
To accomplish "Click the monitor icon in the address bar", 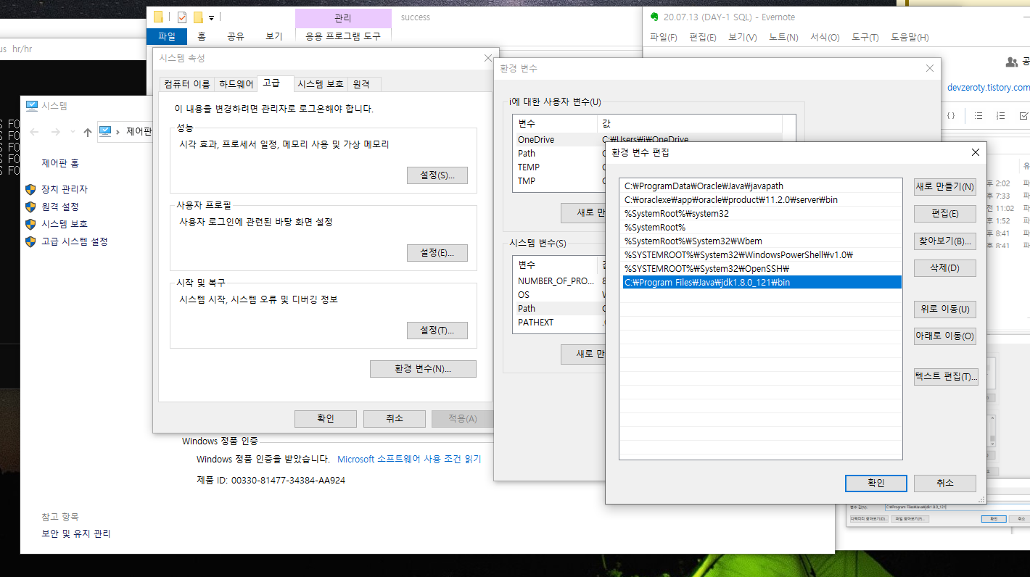I will click(106, 131).
